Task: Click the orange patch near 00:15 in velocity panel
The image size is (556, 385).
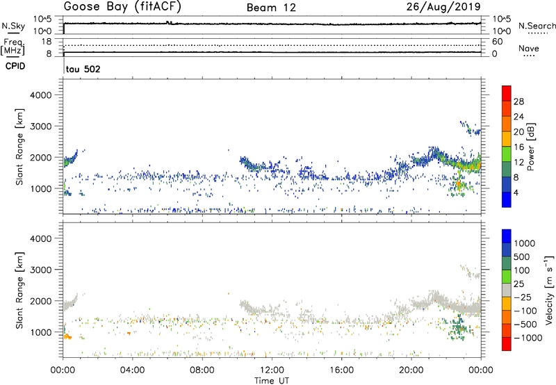Action: [67, 337]
